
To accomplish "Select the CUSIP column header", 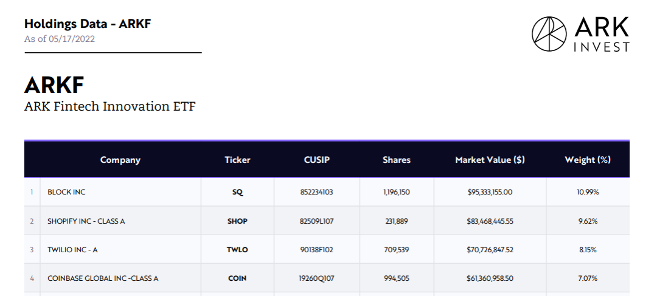I will (x=317, y=160).
